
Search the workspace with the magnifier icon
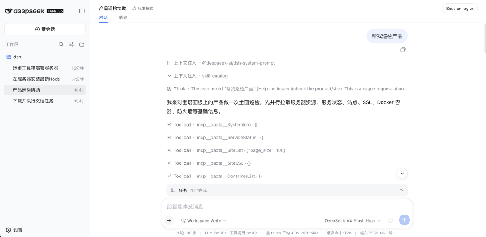61,44
